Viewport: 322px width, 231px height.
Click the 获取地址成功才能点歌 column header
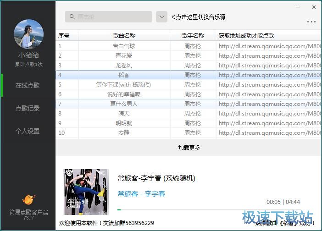(x=268, y=35)
